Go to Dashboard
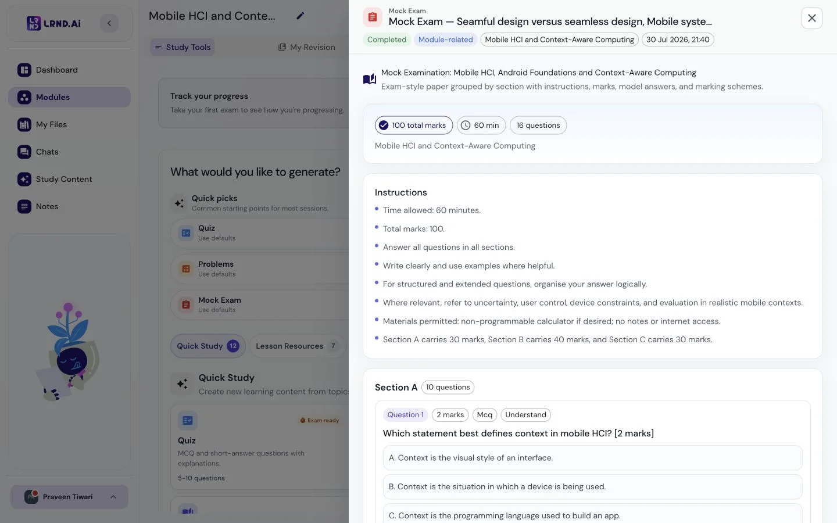This screenshot has width=837, height=523. pyautogui.click(x=69, y=70)
